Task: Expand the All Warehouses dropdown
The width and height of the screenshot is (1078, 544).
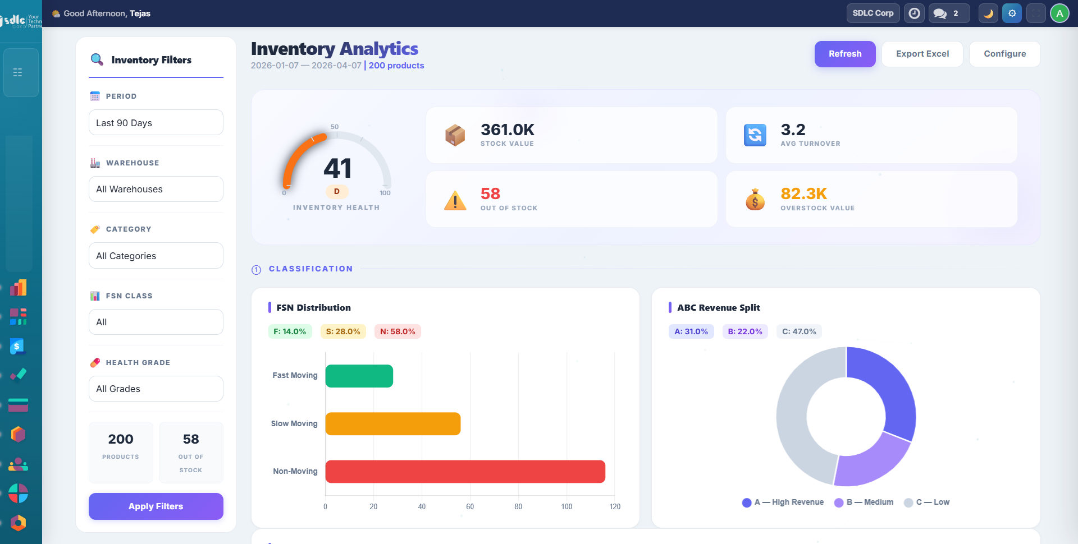Action: click(x=156, y=189)
